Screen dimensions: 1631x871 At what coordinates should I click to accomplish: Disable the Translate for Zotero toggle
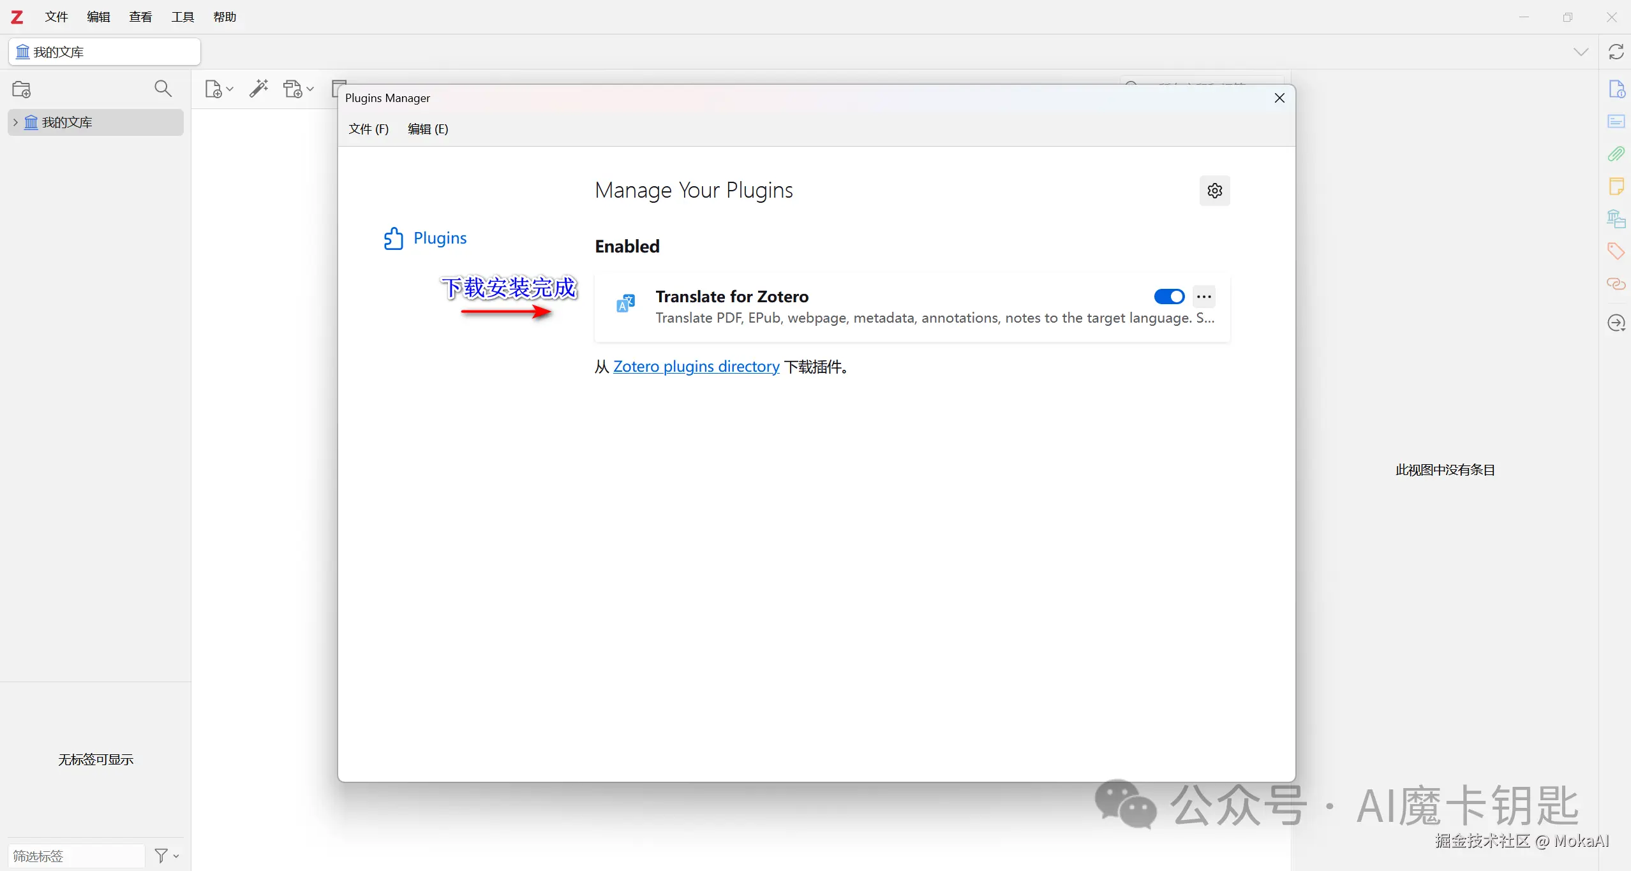click(x=1169, y=296)
